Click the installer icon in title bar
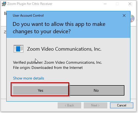This screenshot has width=138, height=113. tap(4, 4)
